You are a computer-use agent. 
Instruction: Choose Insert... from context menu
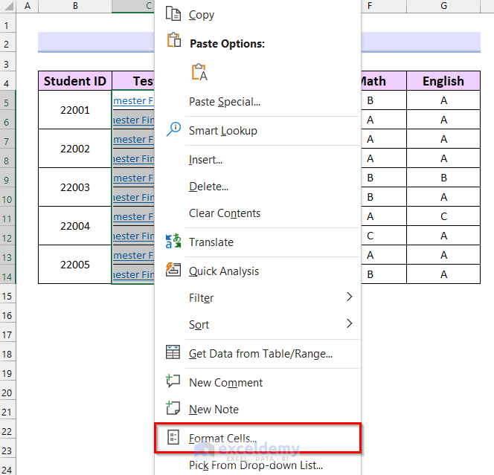pos(206,160)
